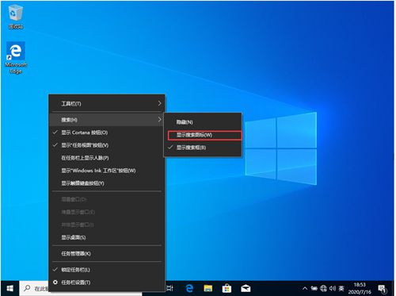The image size is (396, 296).
Task: Select the 搜索(H) menu entry
Action: [107, 120]
